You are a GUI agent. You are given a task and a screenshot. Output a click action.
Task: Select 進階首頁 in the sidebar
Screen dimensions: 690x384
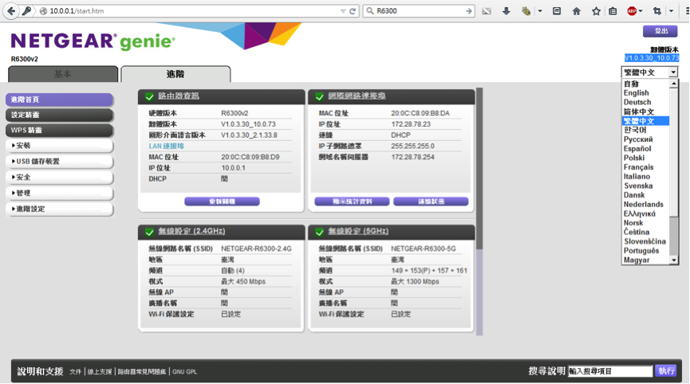click(59, 100)
